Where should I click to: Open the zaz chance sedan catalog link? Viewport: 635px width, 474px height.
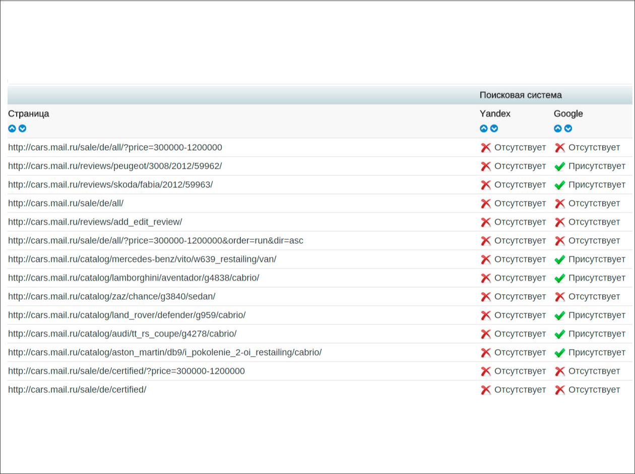click(112, 297)
